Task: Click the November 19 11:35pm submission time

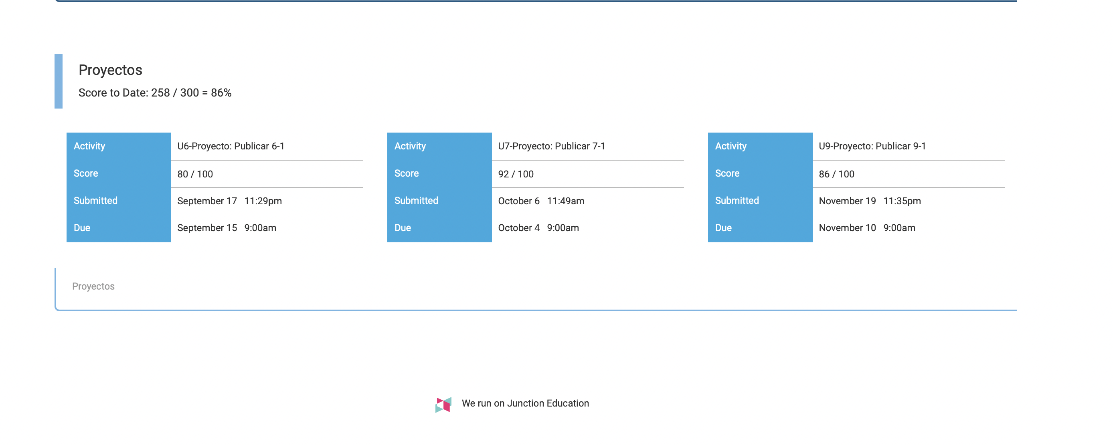Action: 869,201
